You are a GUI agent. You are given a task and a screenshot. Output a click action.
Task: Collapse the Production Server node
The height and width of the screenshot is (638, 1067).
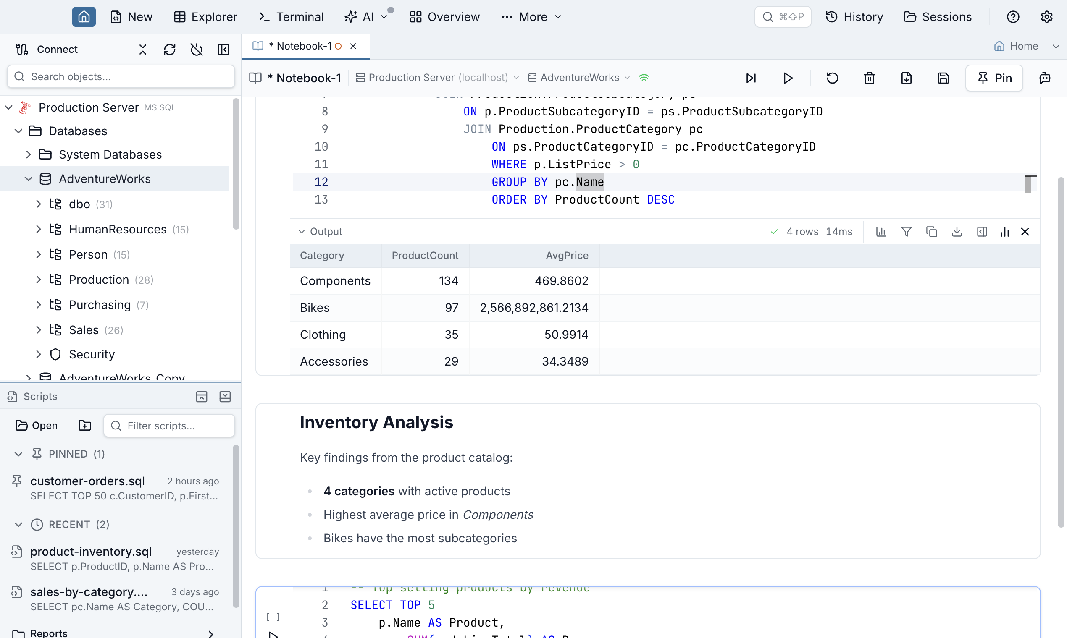tap(8, 107)
